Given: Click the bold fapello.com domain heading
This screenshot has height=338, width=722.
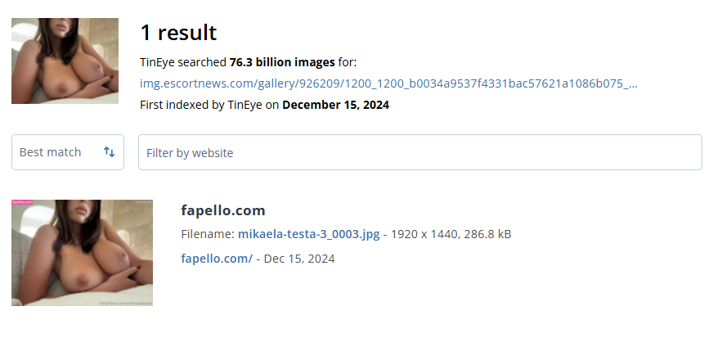Looking at the screenshot, I should 222,210.
